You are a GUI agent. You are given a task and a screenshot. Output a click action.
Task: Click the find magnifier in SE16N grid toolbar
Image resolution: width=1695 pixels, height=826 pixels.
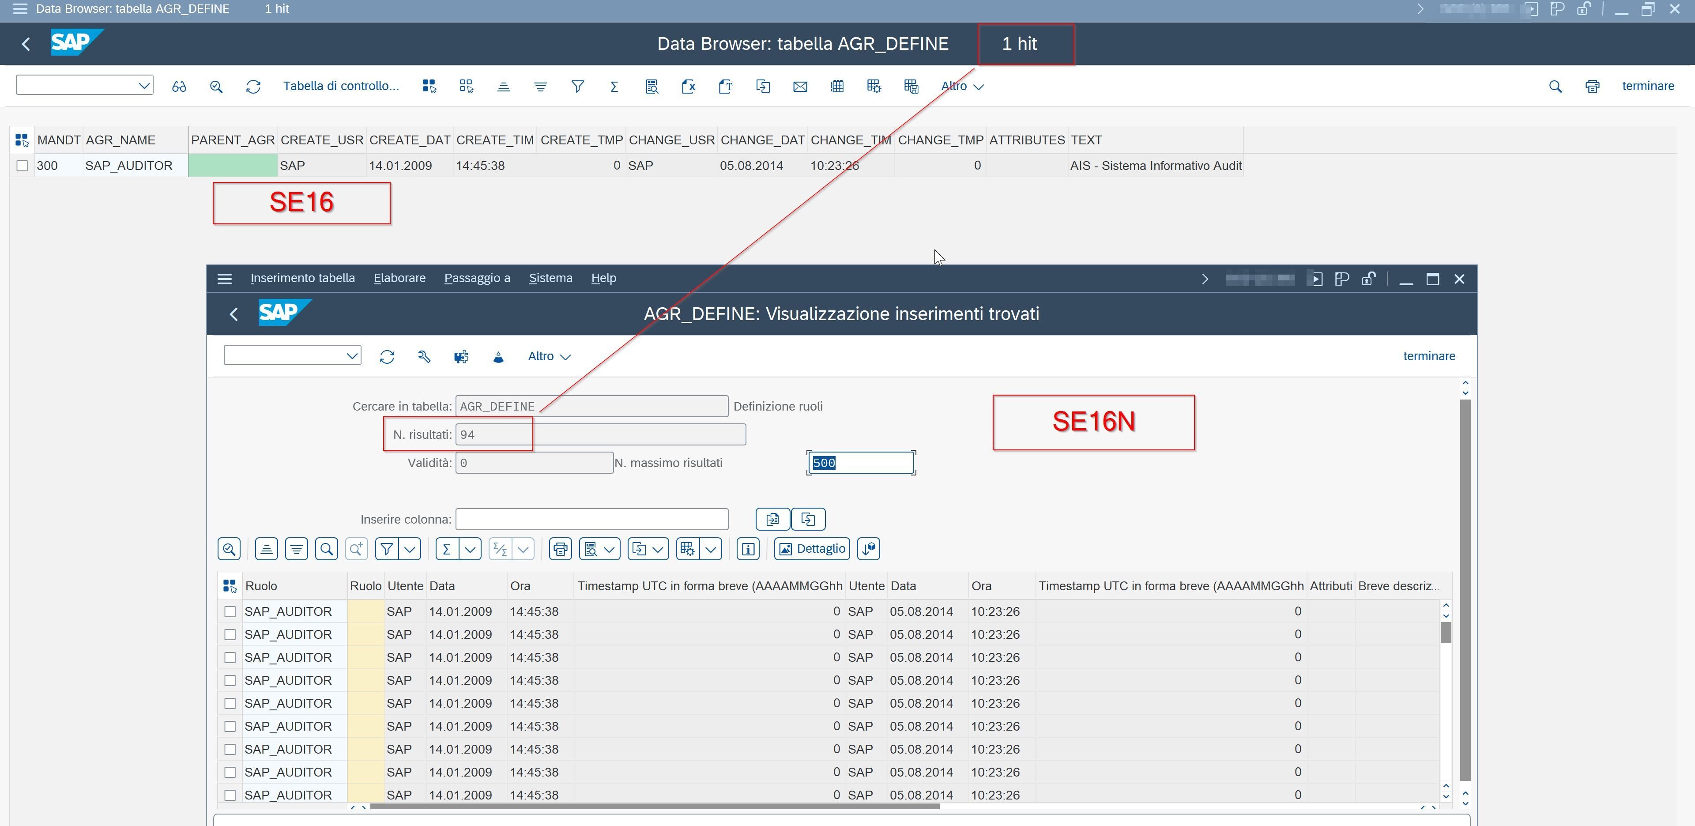326,549
